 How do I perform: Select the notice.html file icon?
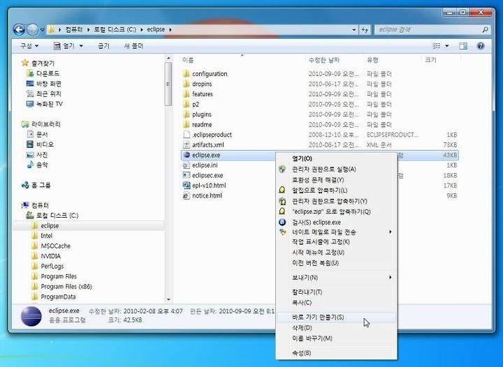coord(187,195)
